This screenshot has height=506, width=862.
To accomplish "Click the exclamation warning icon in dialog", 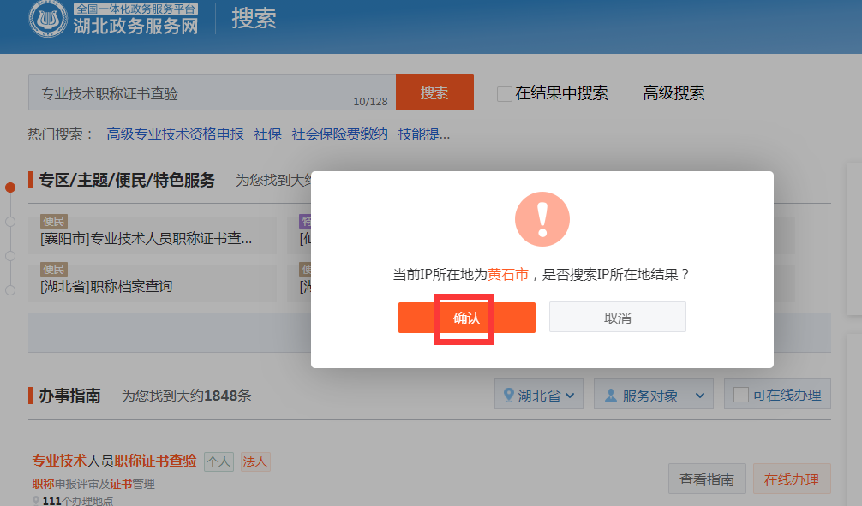I will (x=542, y=219).
